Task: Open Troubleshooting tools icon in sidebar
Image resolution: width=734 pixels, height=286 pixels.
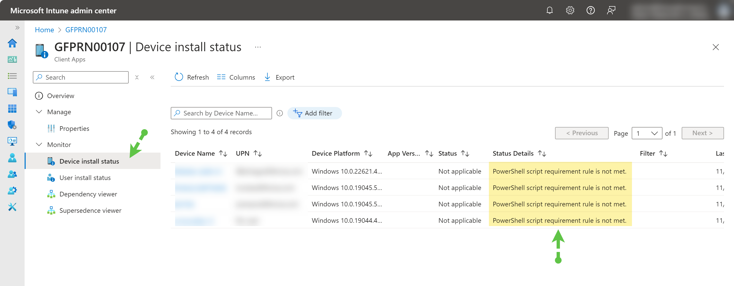Action: pos(12,207)
